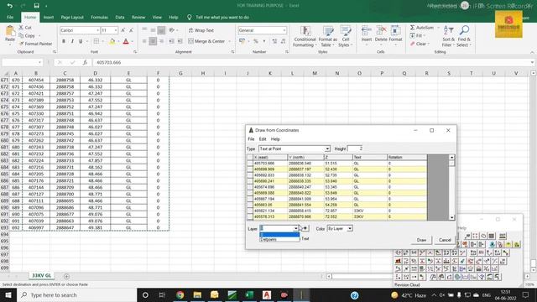Open the Calibri font name dropdown
The width and height of the screenshot is (537, 302).
coord(97,30)
